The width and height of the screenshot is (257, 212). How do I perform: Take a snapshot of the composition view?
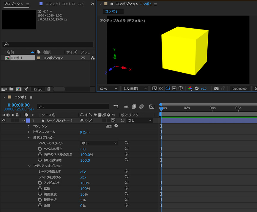pyautogui.click(x=217, y=88)
